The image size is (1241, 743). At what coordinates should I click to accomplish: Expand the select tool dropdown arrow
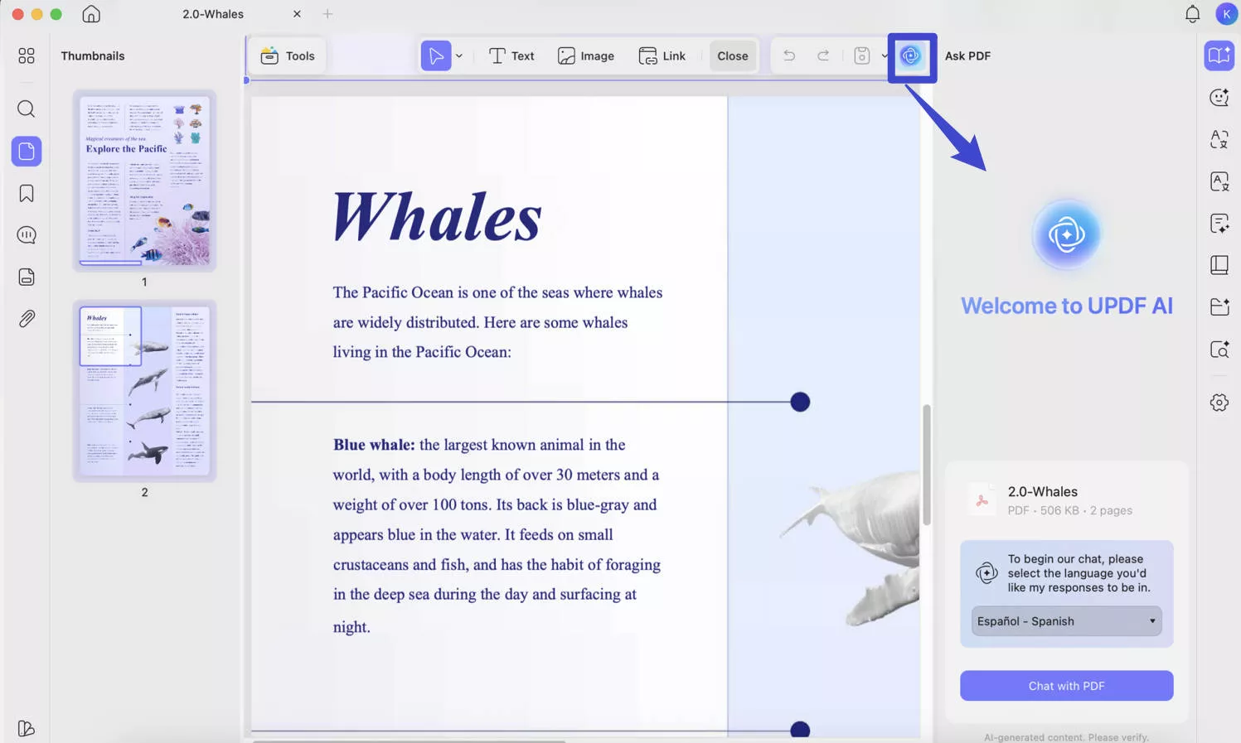click(x=459, y=55)
